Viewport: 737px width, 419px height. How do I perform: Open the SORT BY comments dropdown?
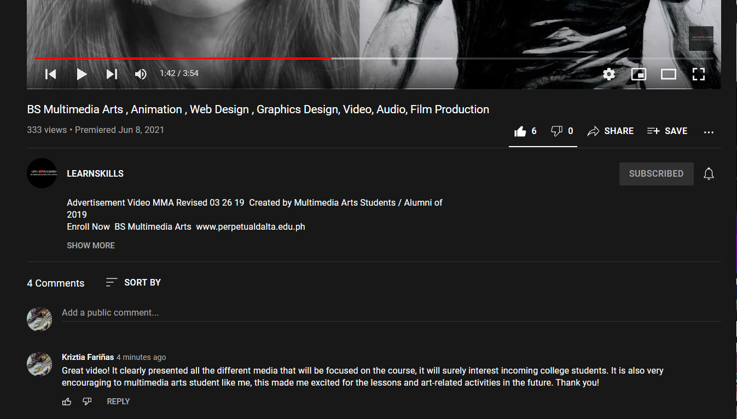pos(133,282)
